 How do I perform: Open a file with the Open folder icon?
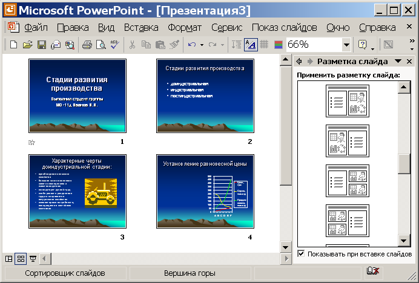27,45
